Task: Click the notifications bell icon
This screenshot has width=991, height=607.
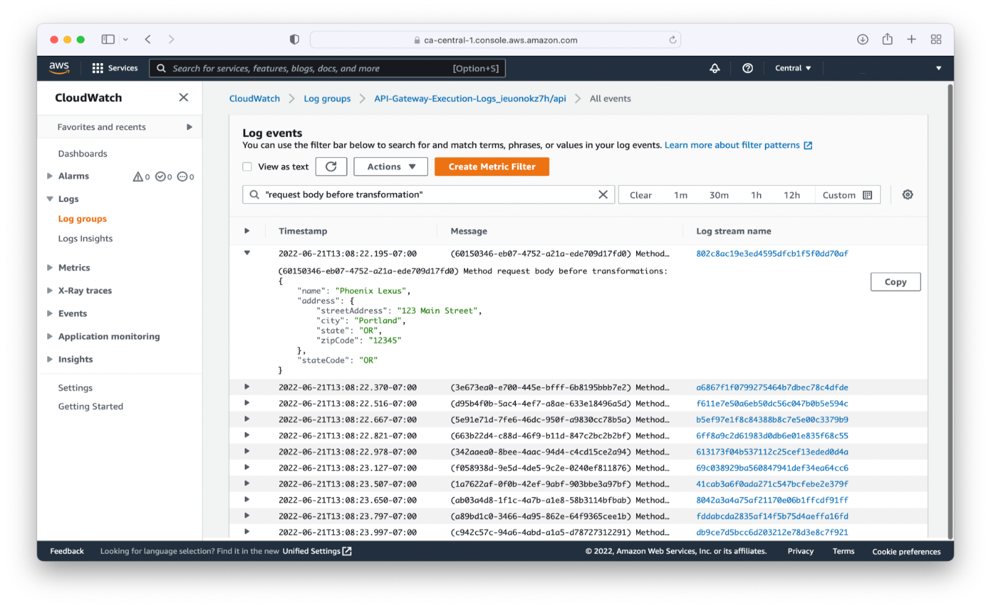Action: click(715, 68)
